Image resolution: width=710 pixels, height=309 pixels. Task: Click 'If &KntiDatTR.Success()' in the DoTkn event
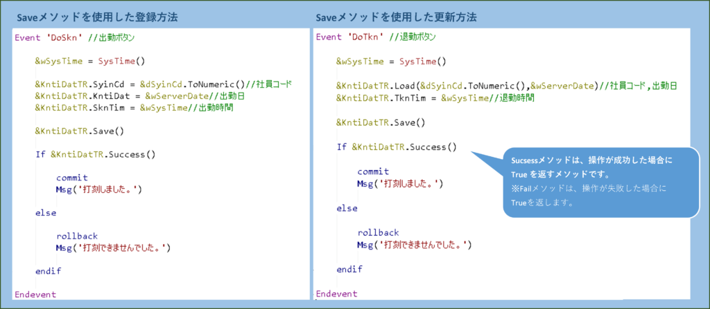coord(397,147)
